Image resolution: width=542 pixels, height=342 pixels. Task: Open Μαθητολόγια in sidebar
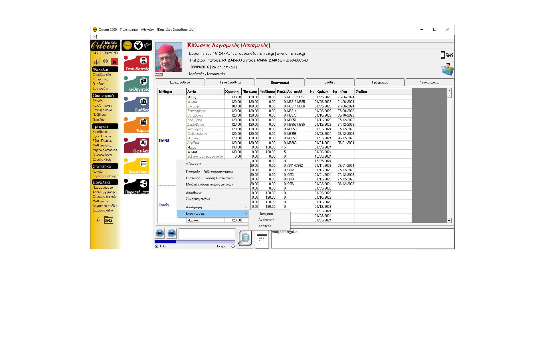tap(102, 145)
